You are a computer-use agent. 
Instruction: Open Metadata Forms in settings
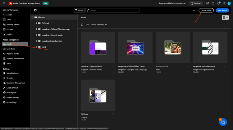pos(13,73)
